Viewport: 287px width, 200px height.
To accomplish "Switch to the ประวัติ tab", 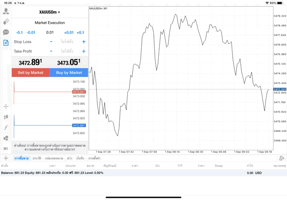I will coord(37,158).
